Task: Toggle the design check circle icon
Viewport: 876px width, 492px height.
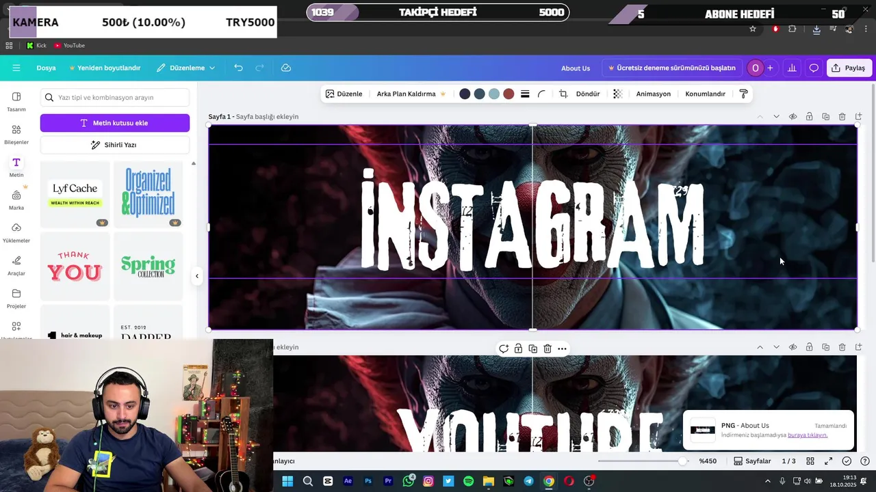Action: point(847,461)
